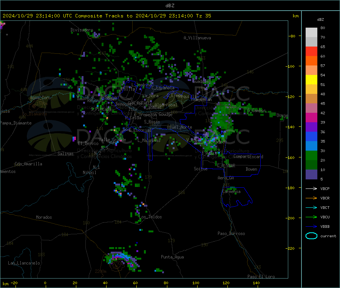Click the L_Malvinas location label

(x=149, y=140)
